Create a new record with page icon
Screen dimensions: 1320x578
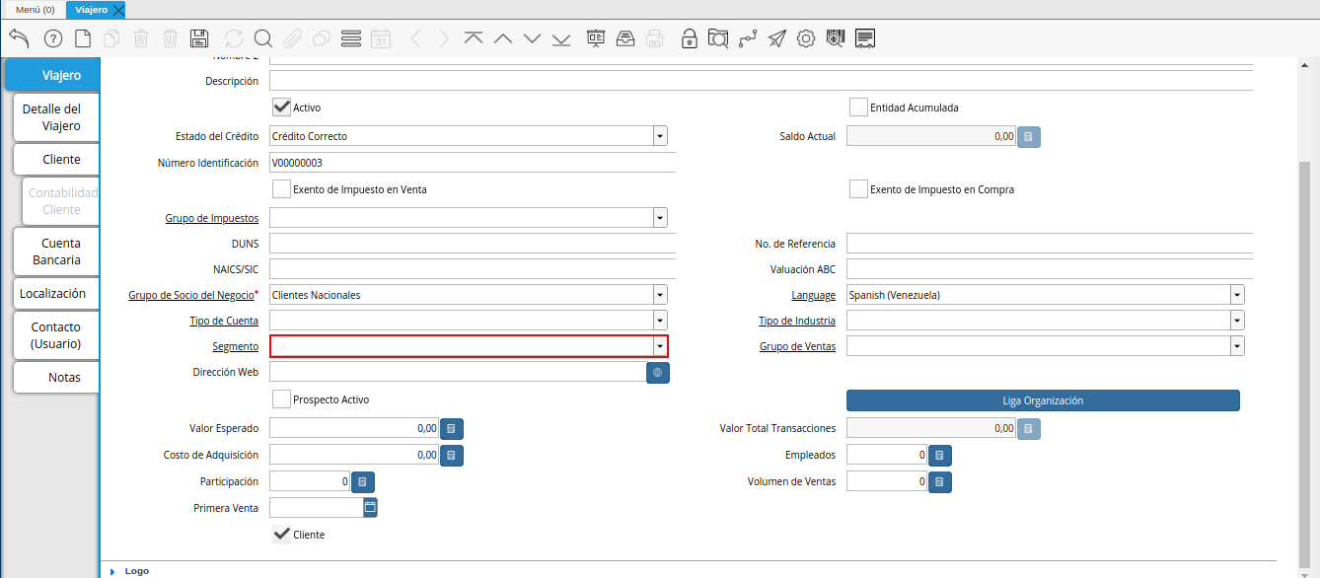pyautogui.click(x=83, y=38)
